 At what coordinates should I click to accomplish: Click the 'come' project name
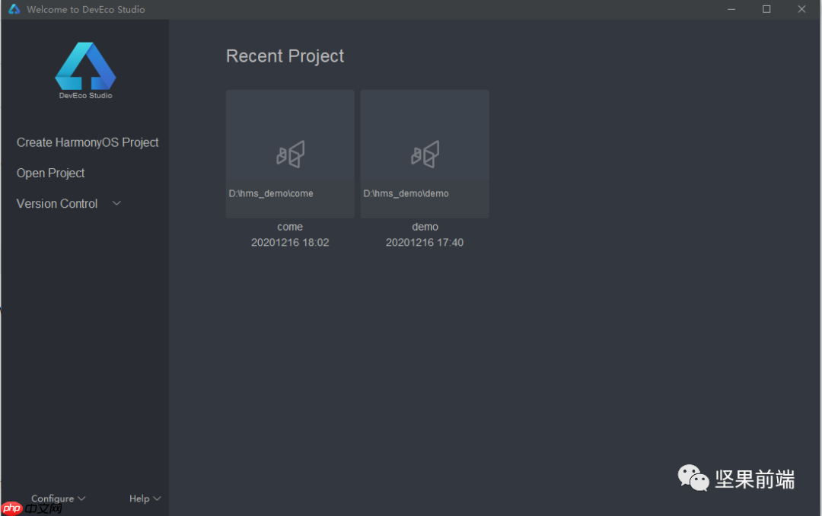pyautogui.click(x=290, y=227)
